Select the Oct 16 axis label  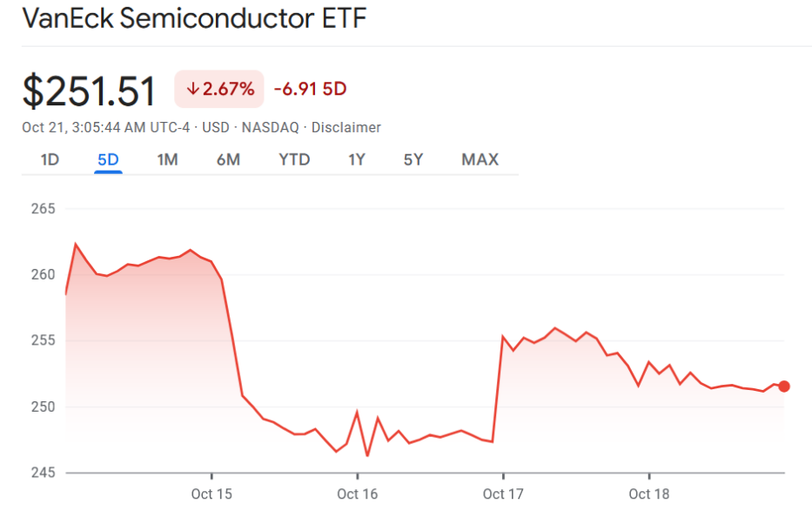(357, 494)
